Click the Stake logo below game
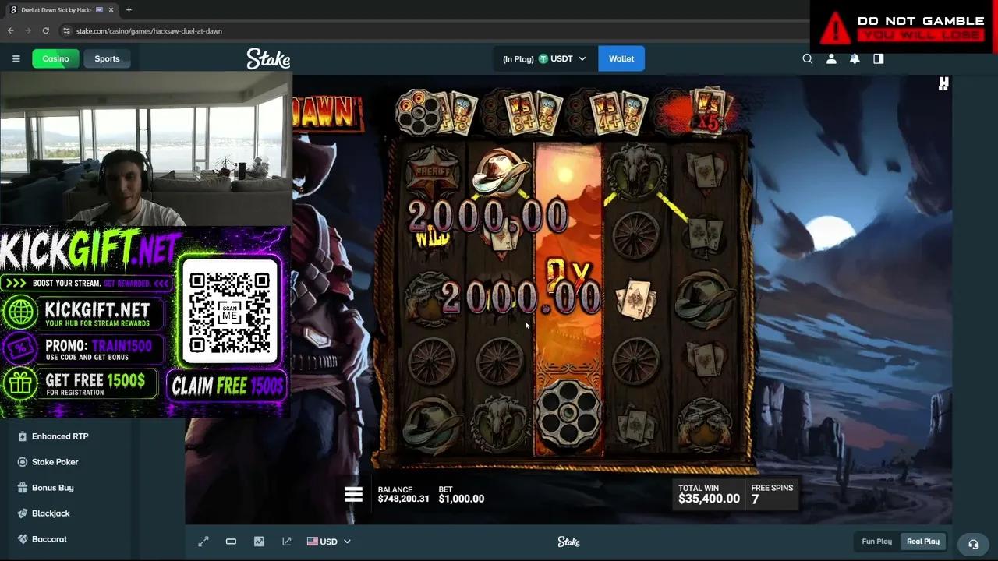The image size is (998, 561). click(568, 542)
